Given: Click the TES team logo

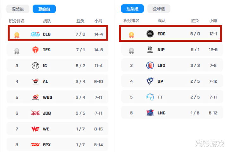Looking at the screenshot, I should coord(35,50).
